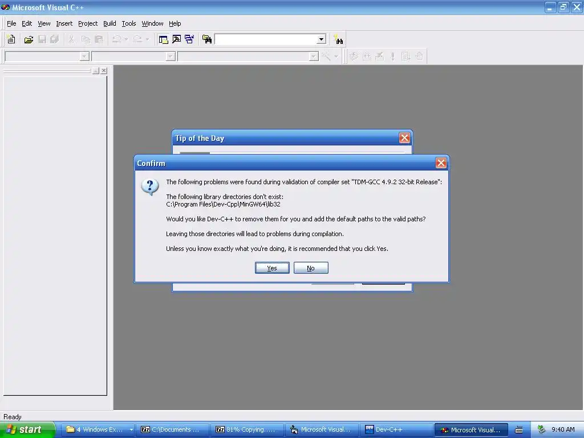Open the Build menu

(109, 23)
